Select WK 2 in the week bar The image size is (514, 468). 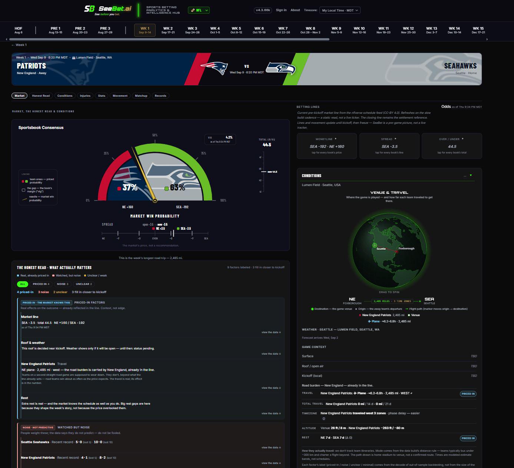coord(168,30)
